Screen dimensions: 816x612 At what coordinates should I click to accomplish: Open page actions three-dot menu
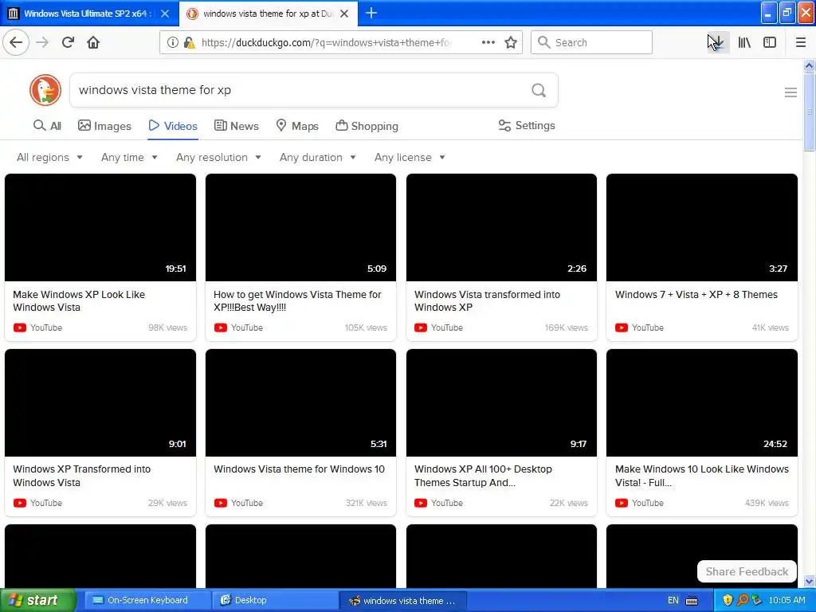(x=488, y=42)
